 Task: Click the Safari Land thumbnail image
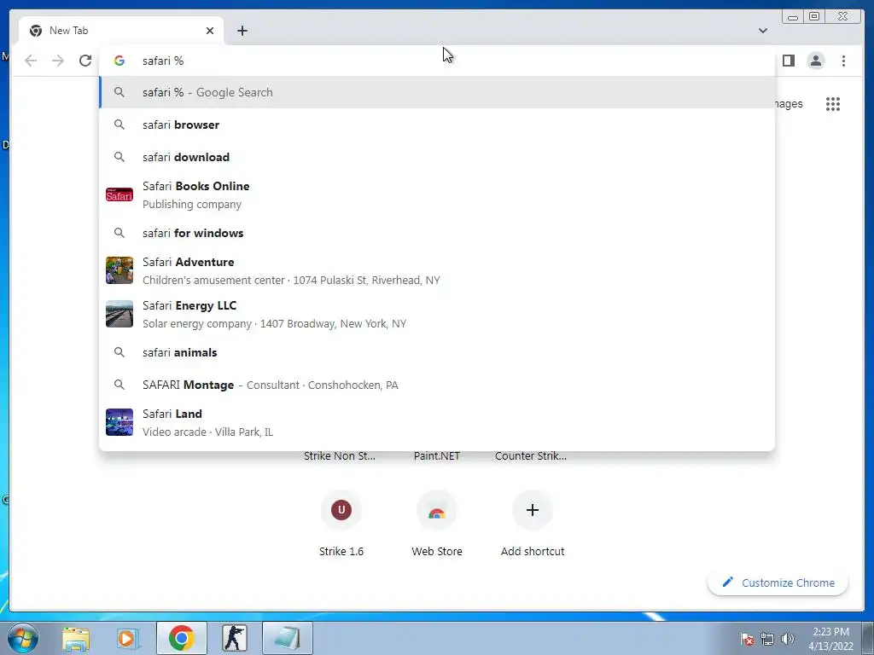tap(119, 422)
